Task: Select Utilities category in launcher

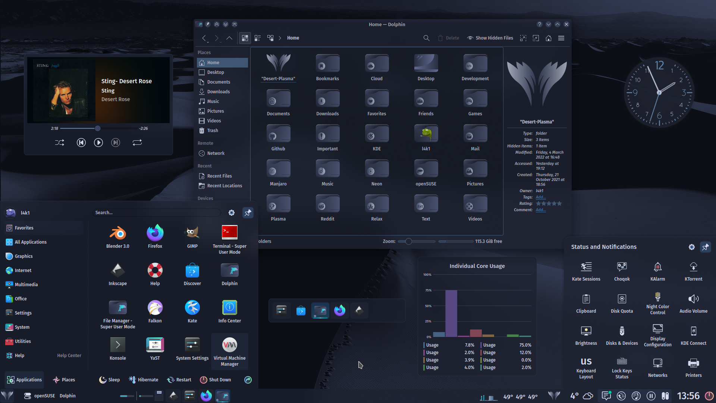Action: (44, 341)
